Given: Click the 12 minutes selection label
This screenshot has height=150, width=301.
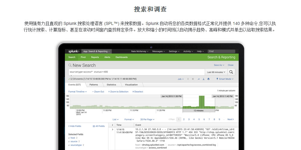Looking at the screenshot, I should coord(199,111).
